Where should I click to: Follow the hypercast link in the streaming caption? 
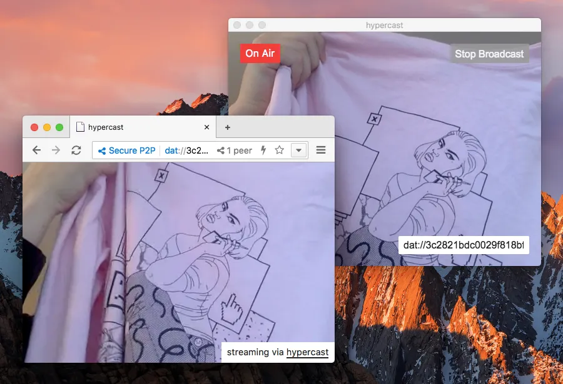point(307,352)
